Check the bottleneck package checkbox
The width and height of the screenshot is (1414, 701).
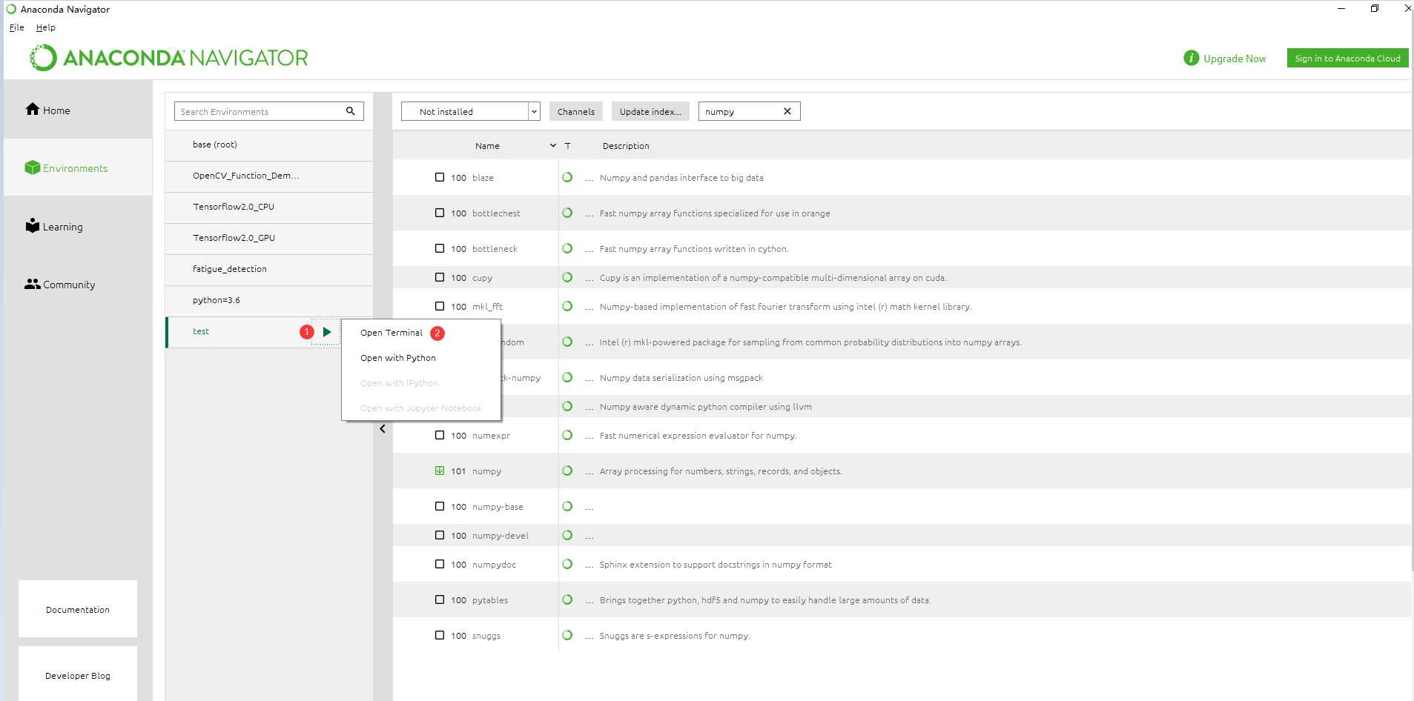(x=440, y=248)
